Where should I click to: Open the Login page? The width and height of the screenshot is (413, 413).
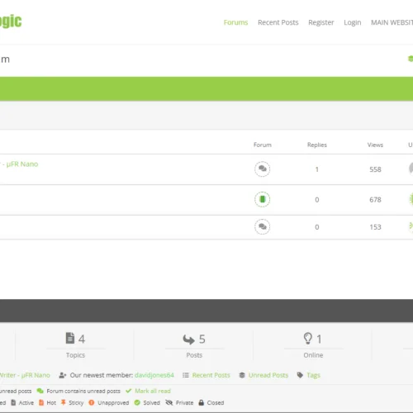click(x=353, y=22)
